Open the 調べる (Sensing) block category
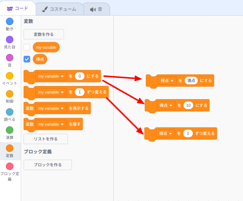 pos(10,112)
